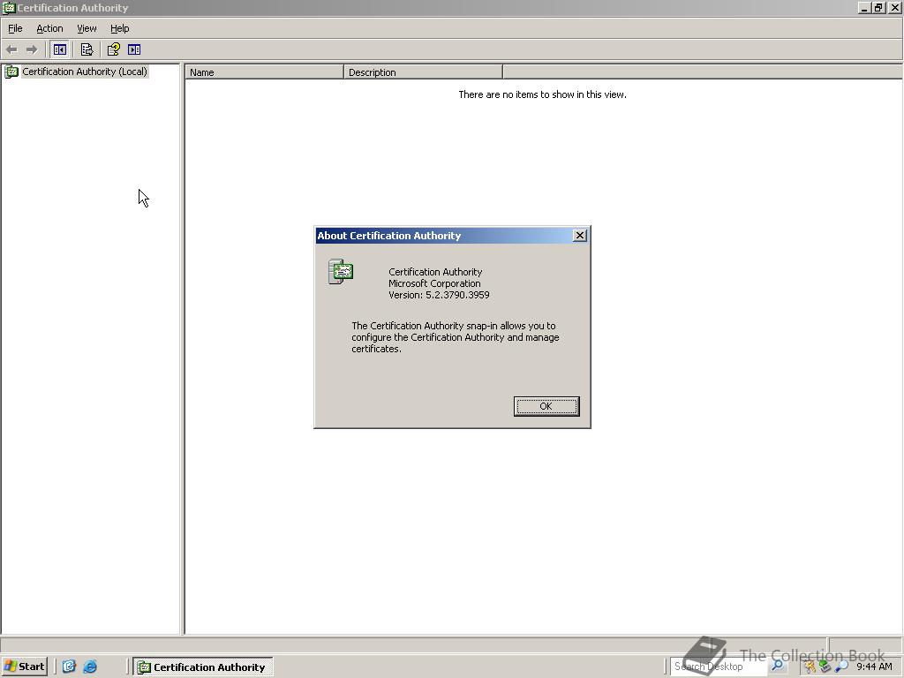Click the Forward arrow toolbar icon

pos(32,49)
